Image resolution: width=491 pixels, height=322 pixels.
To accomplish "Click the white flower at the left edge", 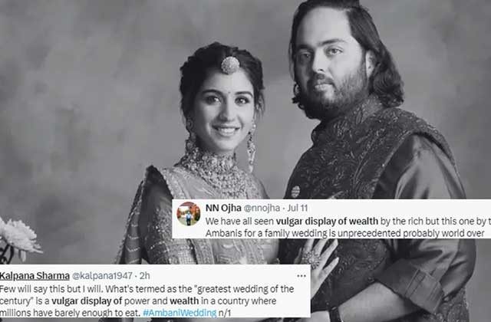I will point(18,237).
